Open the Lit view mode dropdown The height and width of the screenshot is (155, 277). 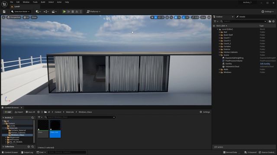(x=26, y=17)
